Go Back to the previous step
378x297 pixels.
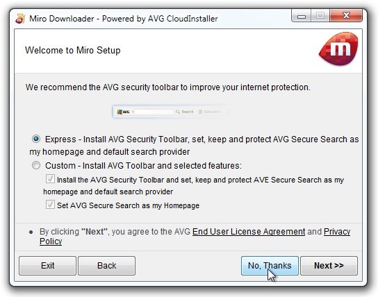click(106, 266)
